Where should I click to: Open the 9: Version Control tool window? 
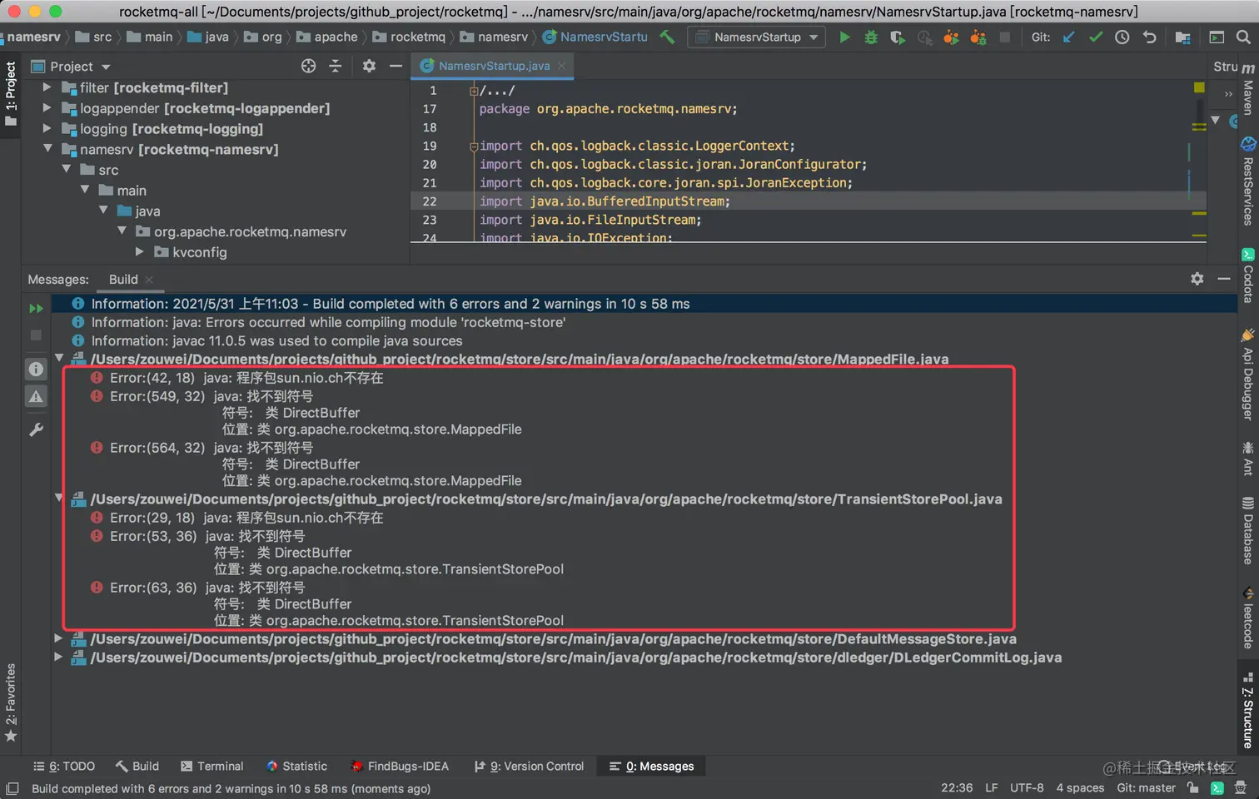click(x=530, y=766)
